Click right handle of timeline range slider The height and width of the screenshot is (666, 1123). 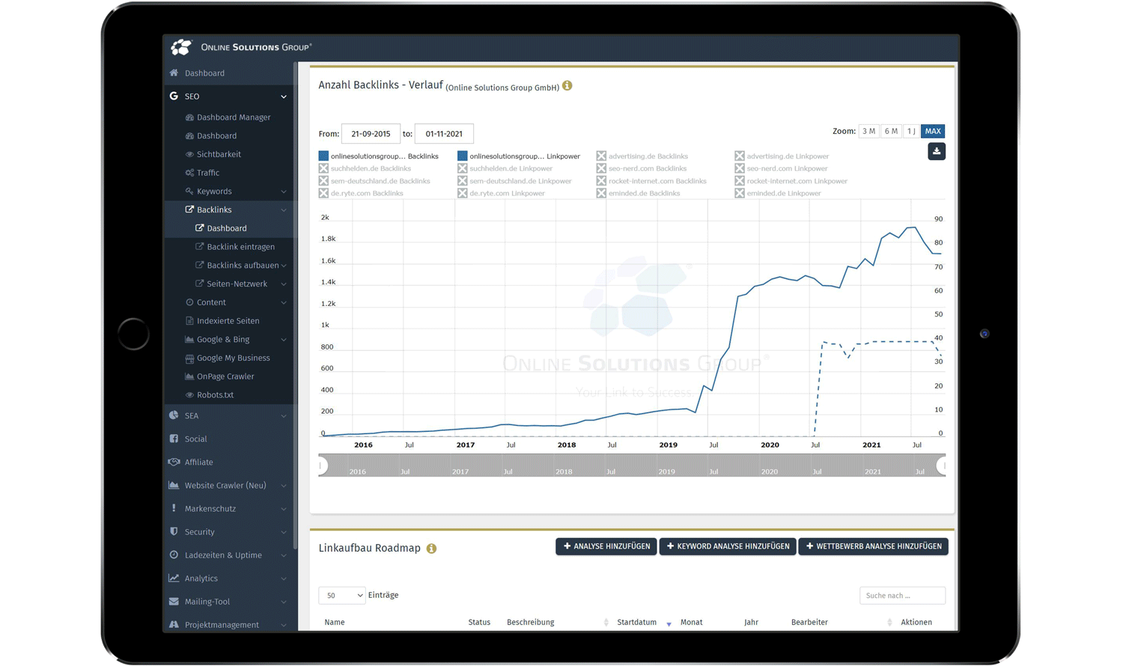click(943, 465)
